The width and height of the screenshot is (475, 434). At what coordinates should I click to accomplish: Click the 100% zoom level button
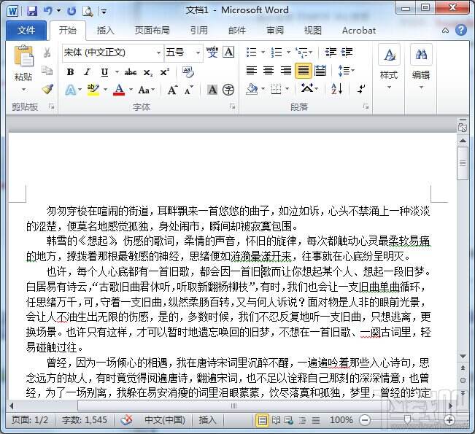[341, 420]
